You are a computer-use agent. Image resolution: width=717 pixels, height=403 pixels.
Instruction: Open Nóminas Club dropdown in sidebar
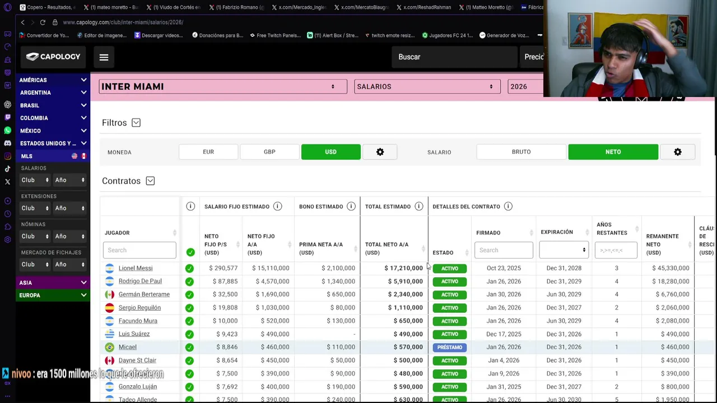click(34, 236)
